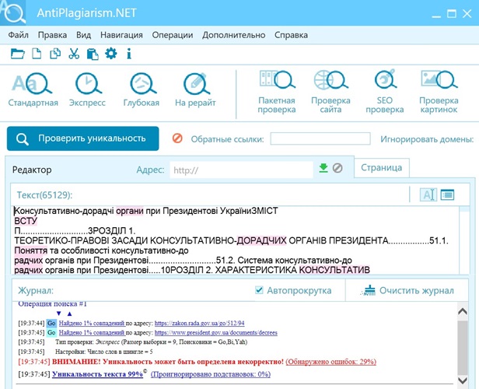
Task: Click the red ban icon near Обратные ссылки
Action: click(177, 138)
